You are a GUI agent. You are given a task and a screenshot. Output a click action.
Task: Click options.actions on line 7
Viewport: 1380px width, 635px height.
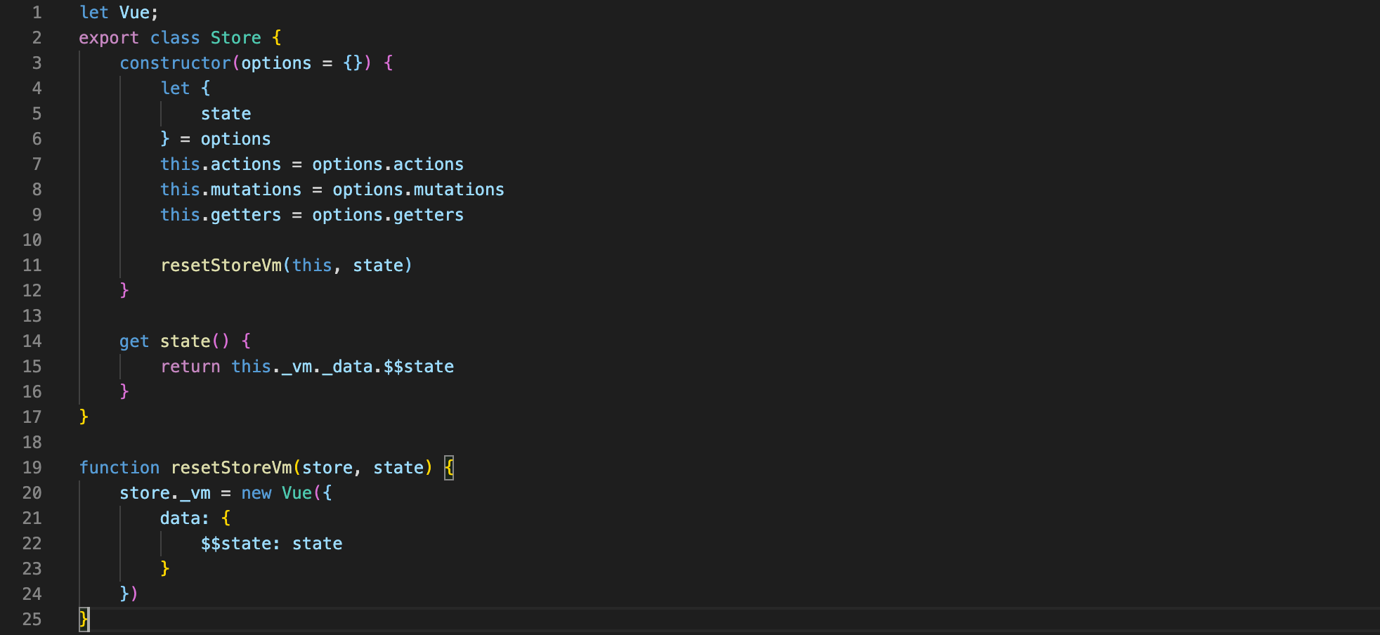388,164
